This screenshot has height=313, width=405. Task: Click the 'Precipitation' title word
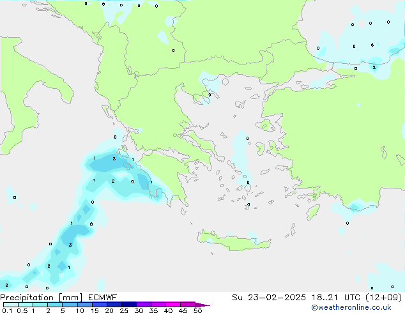coord(27,298)
